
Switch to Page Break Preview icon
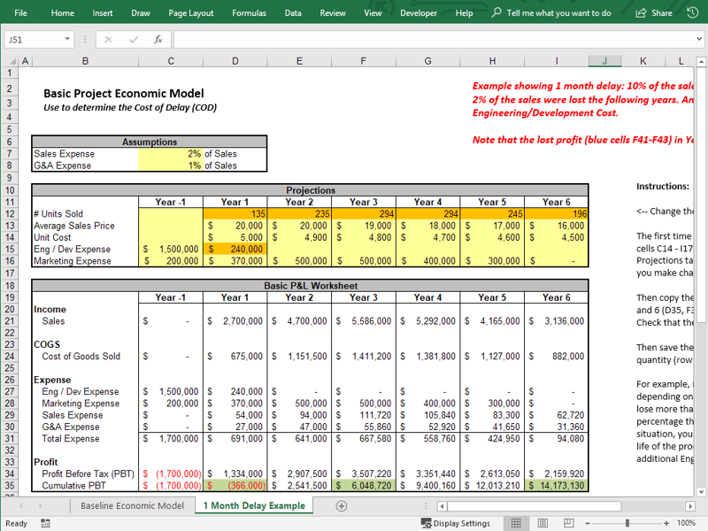click(x=568, y=523)
